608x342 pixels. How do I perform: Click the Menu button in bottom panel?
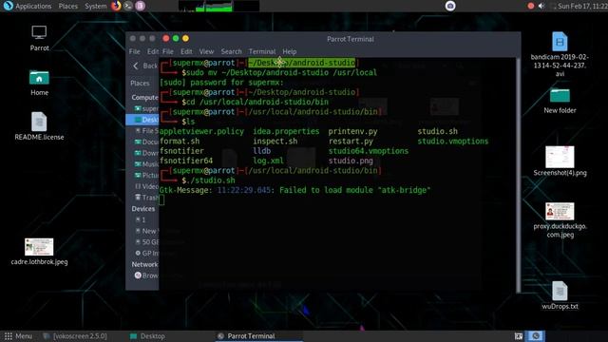[x=18, y=336]
